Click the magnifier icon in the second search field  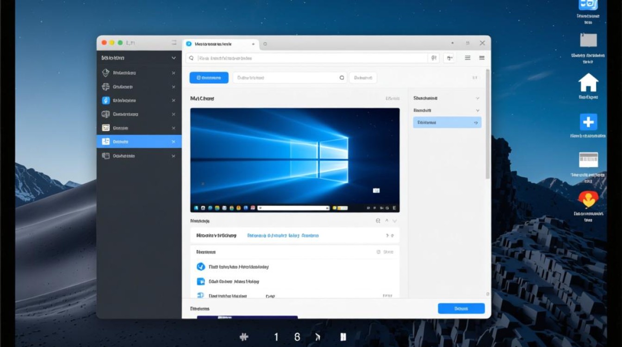(342, 78)
